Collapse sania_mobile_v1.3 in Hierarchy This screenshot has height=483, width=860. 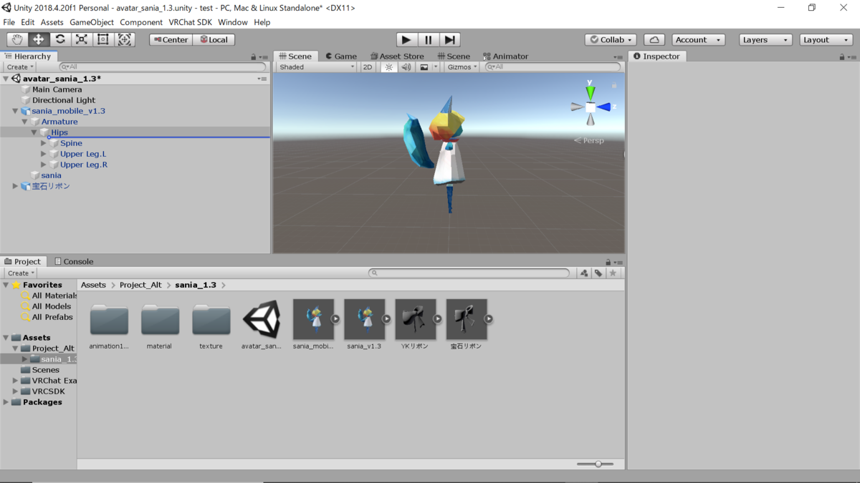click(x=15, y=111)
